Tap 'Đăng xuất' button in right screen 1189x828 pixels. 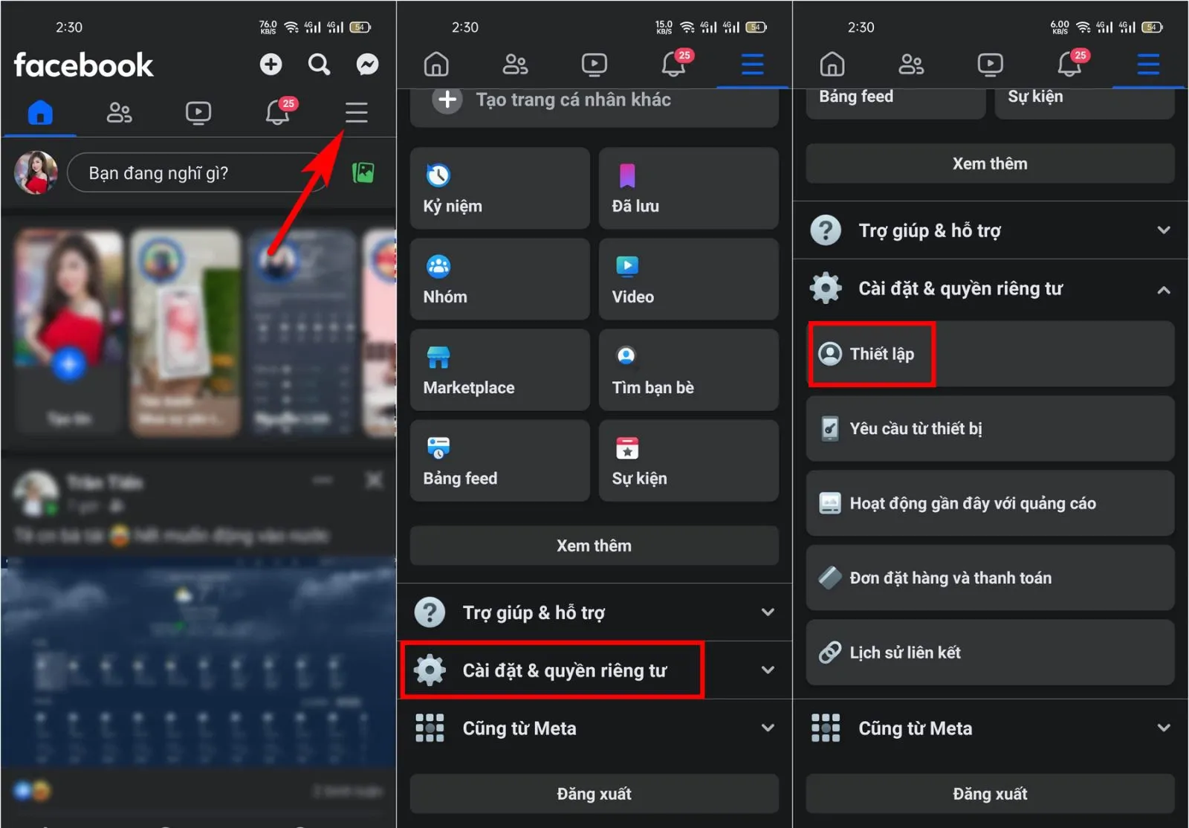coord(991,794)
